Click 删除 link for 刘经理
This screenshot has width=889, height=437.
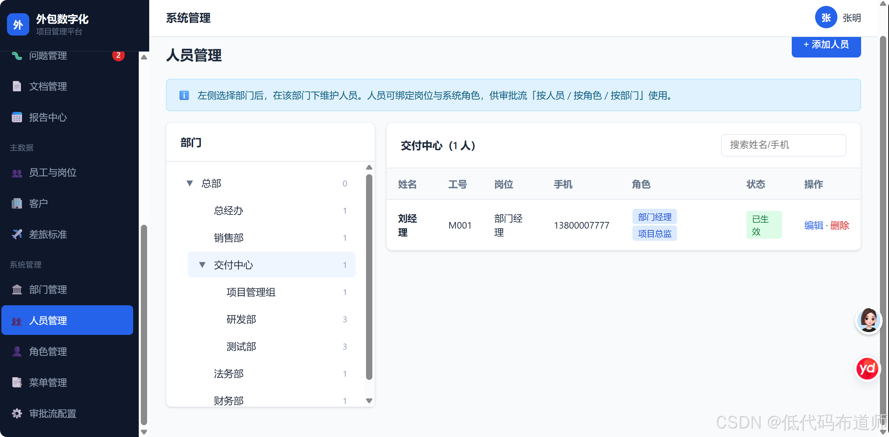pos(839,225)
